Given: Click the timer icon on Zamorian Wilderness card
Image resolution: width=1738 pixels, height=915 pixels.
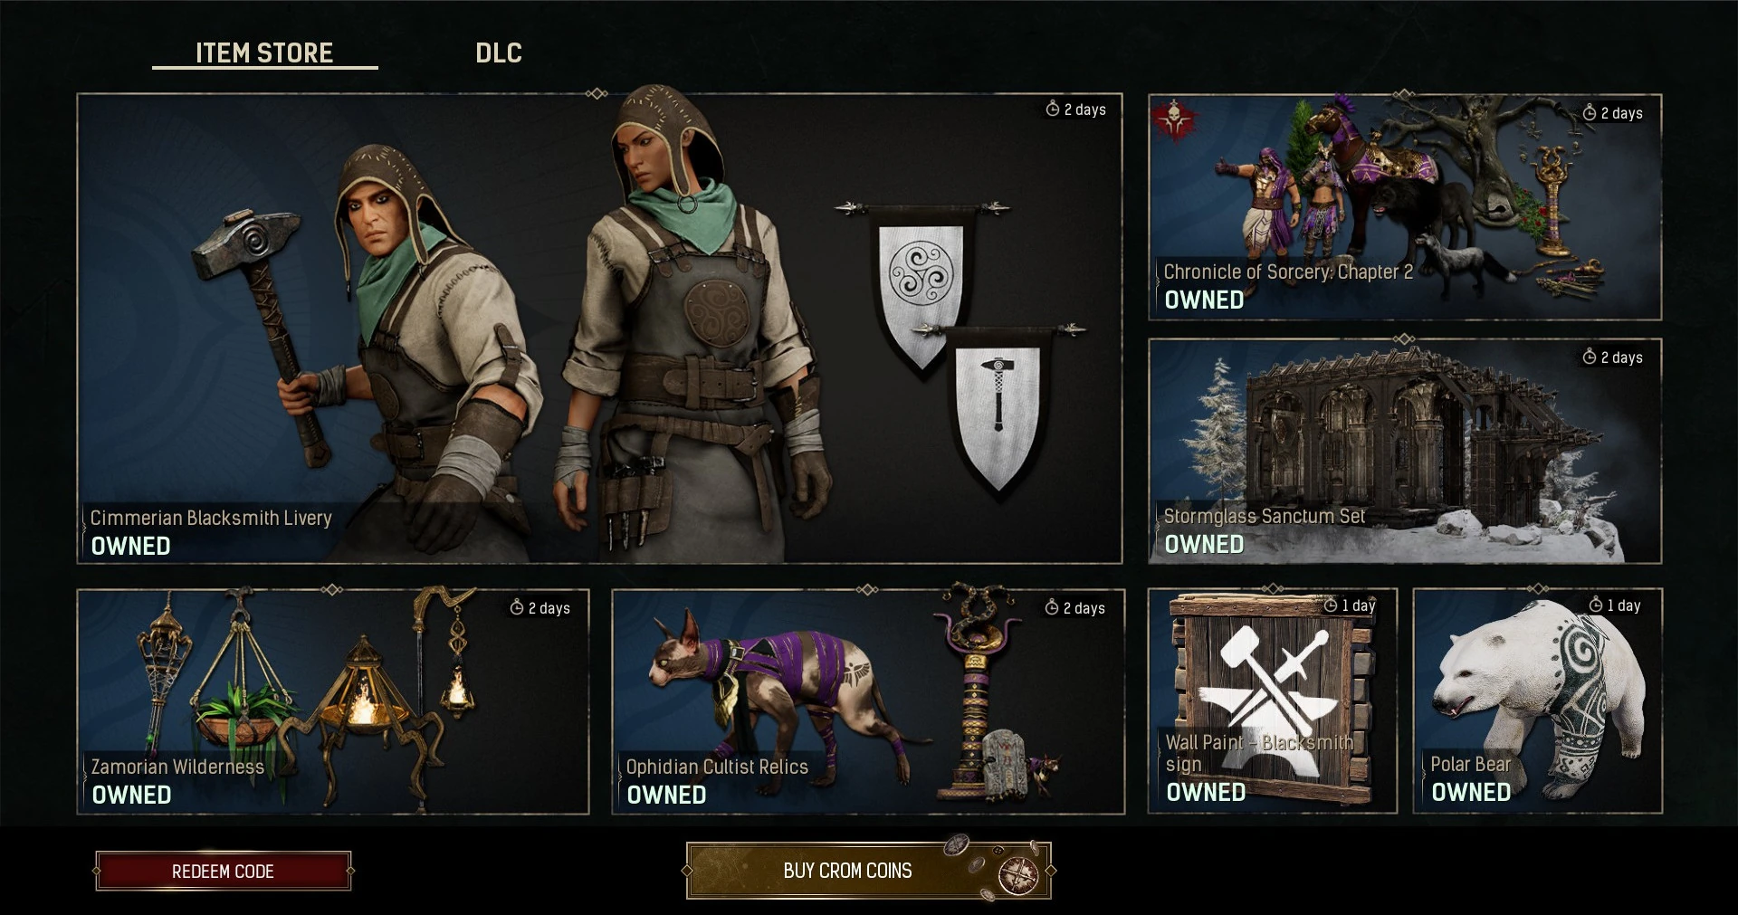Looking at the screenshot, I should pyautogui.click(x=517, y=607).
